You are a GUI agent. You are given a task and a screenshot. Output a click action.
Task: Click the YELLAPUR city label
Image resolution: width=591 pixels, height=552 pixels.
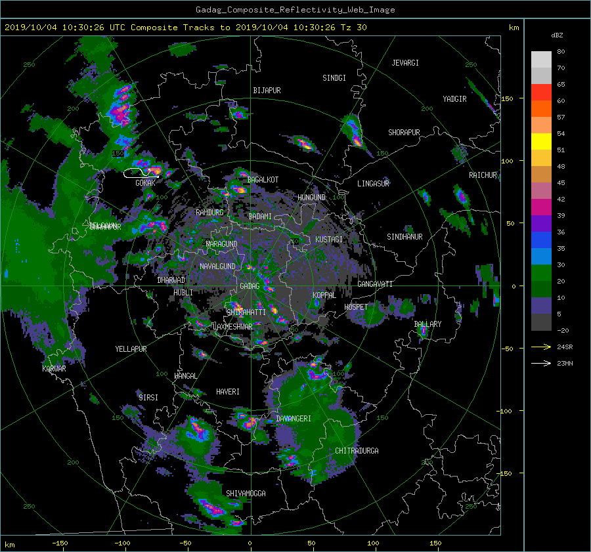[131, 349]
